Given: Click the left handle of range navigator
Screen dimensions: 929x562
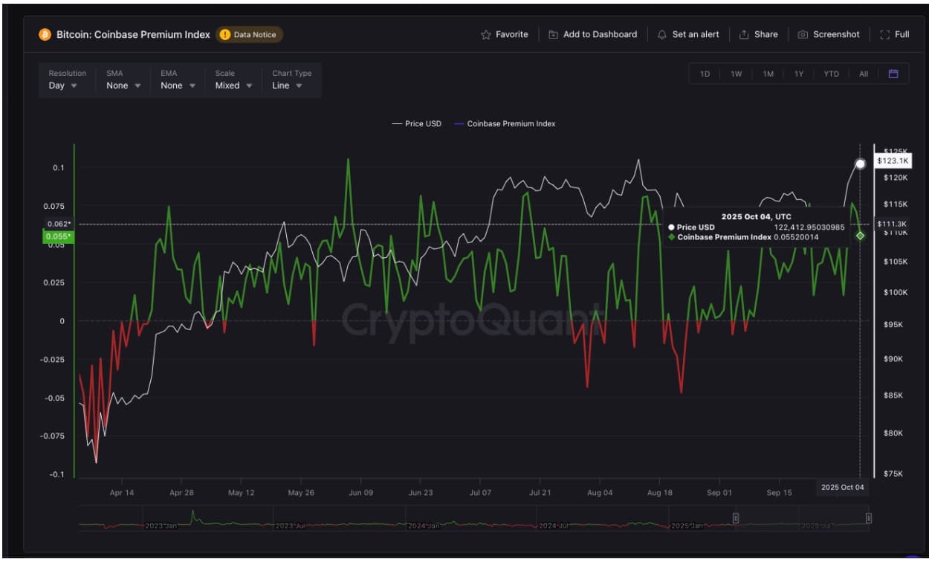Looking at the screenshot, I should pyautogui.click(x=736, y=518).
